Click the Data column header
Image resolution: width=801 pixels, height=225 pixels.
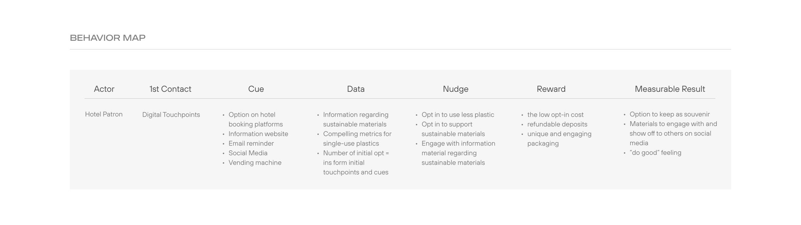[356, 89]
